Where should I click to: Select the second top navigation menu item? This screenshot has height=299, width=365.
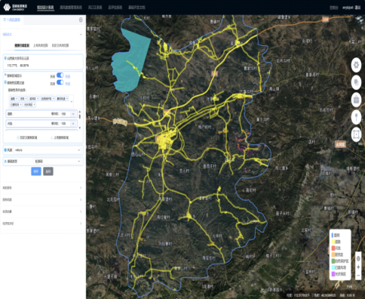coord(71,8)
